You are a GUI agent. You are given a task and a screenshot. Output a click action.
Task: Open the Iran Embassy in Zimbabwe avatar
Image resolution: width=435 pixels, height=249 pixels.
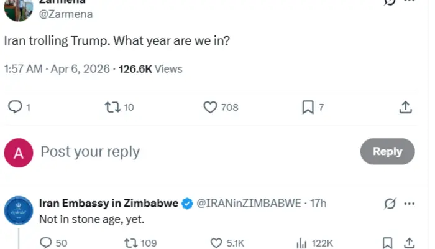pyautogui.click(x=19, y=210)
